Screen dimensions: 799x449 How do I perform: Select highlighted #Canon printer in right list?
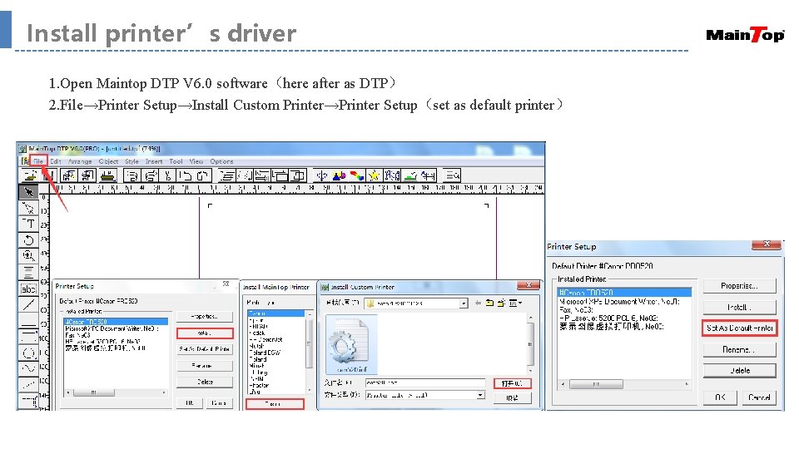[x=624, y=293]
